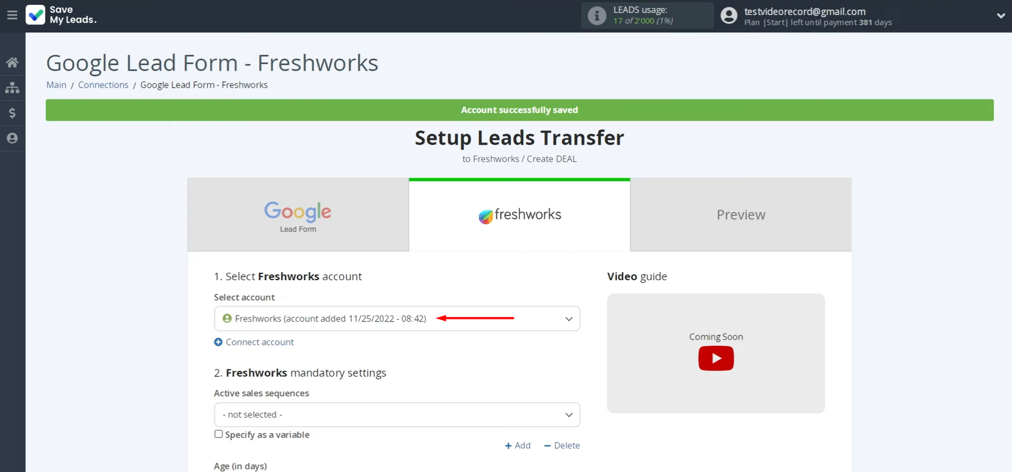
Task: Enable the Specify as a variable checkbox
Action: 218,434
